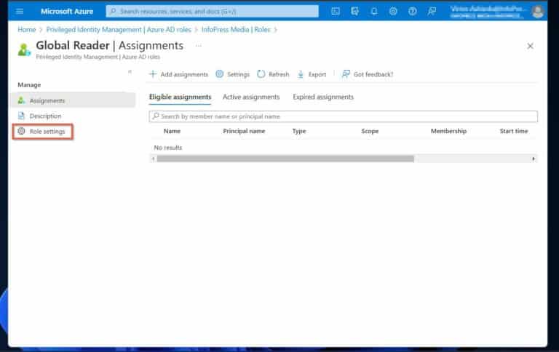Open the user account avatar menu
The image size is (559, 352).
538,12
